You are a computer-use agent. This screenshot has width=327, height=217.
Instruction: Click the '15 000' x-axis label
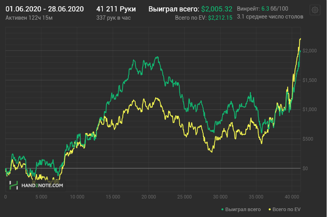(x=113, y=197)
